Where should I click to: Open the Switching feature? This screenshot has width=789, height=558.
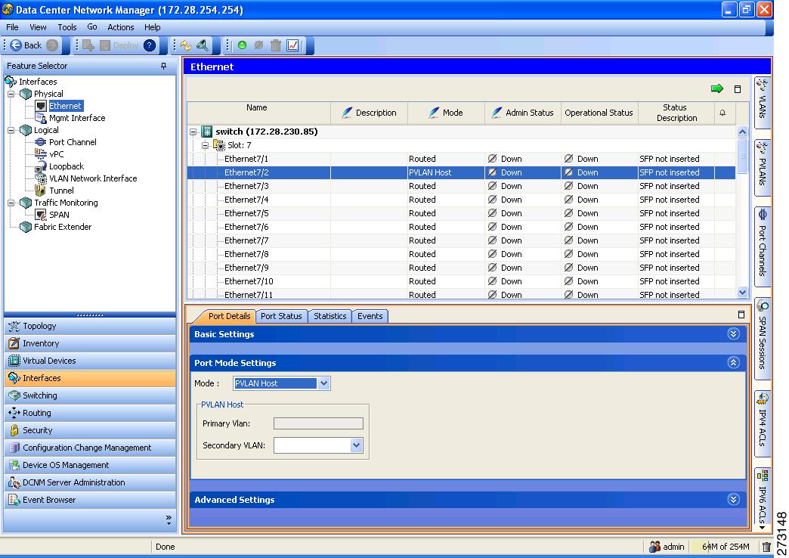pyautogui.click(x=90, y=395)
